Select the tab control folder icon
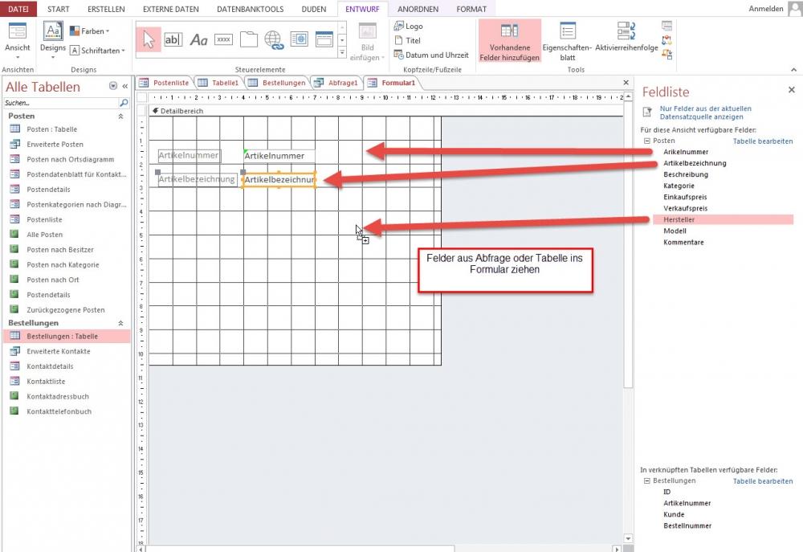 pyautogui.click(x=249, y=39)
